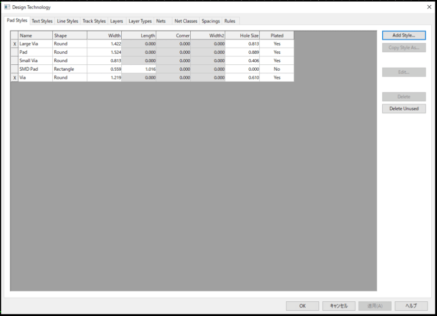Close the Design Technology dialog
Screen dimensions: 437x316
(429, 7)
